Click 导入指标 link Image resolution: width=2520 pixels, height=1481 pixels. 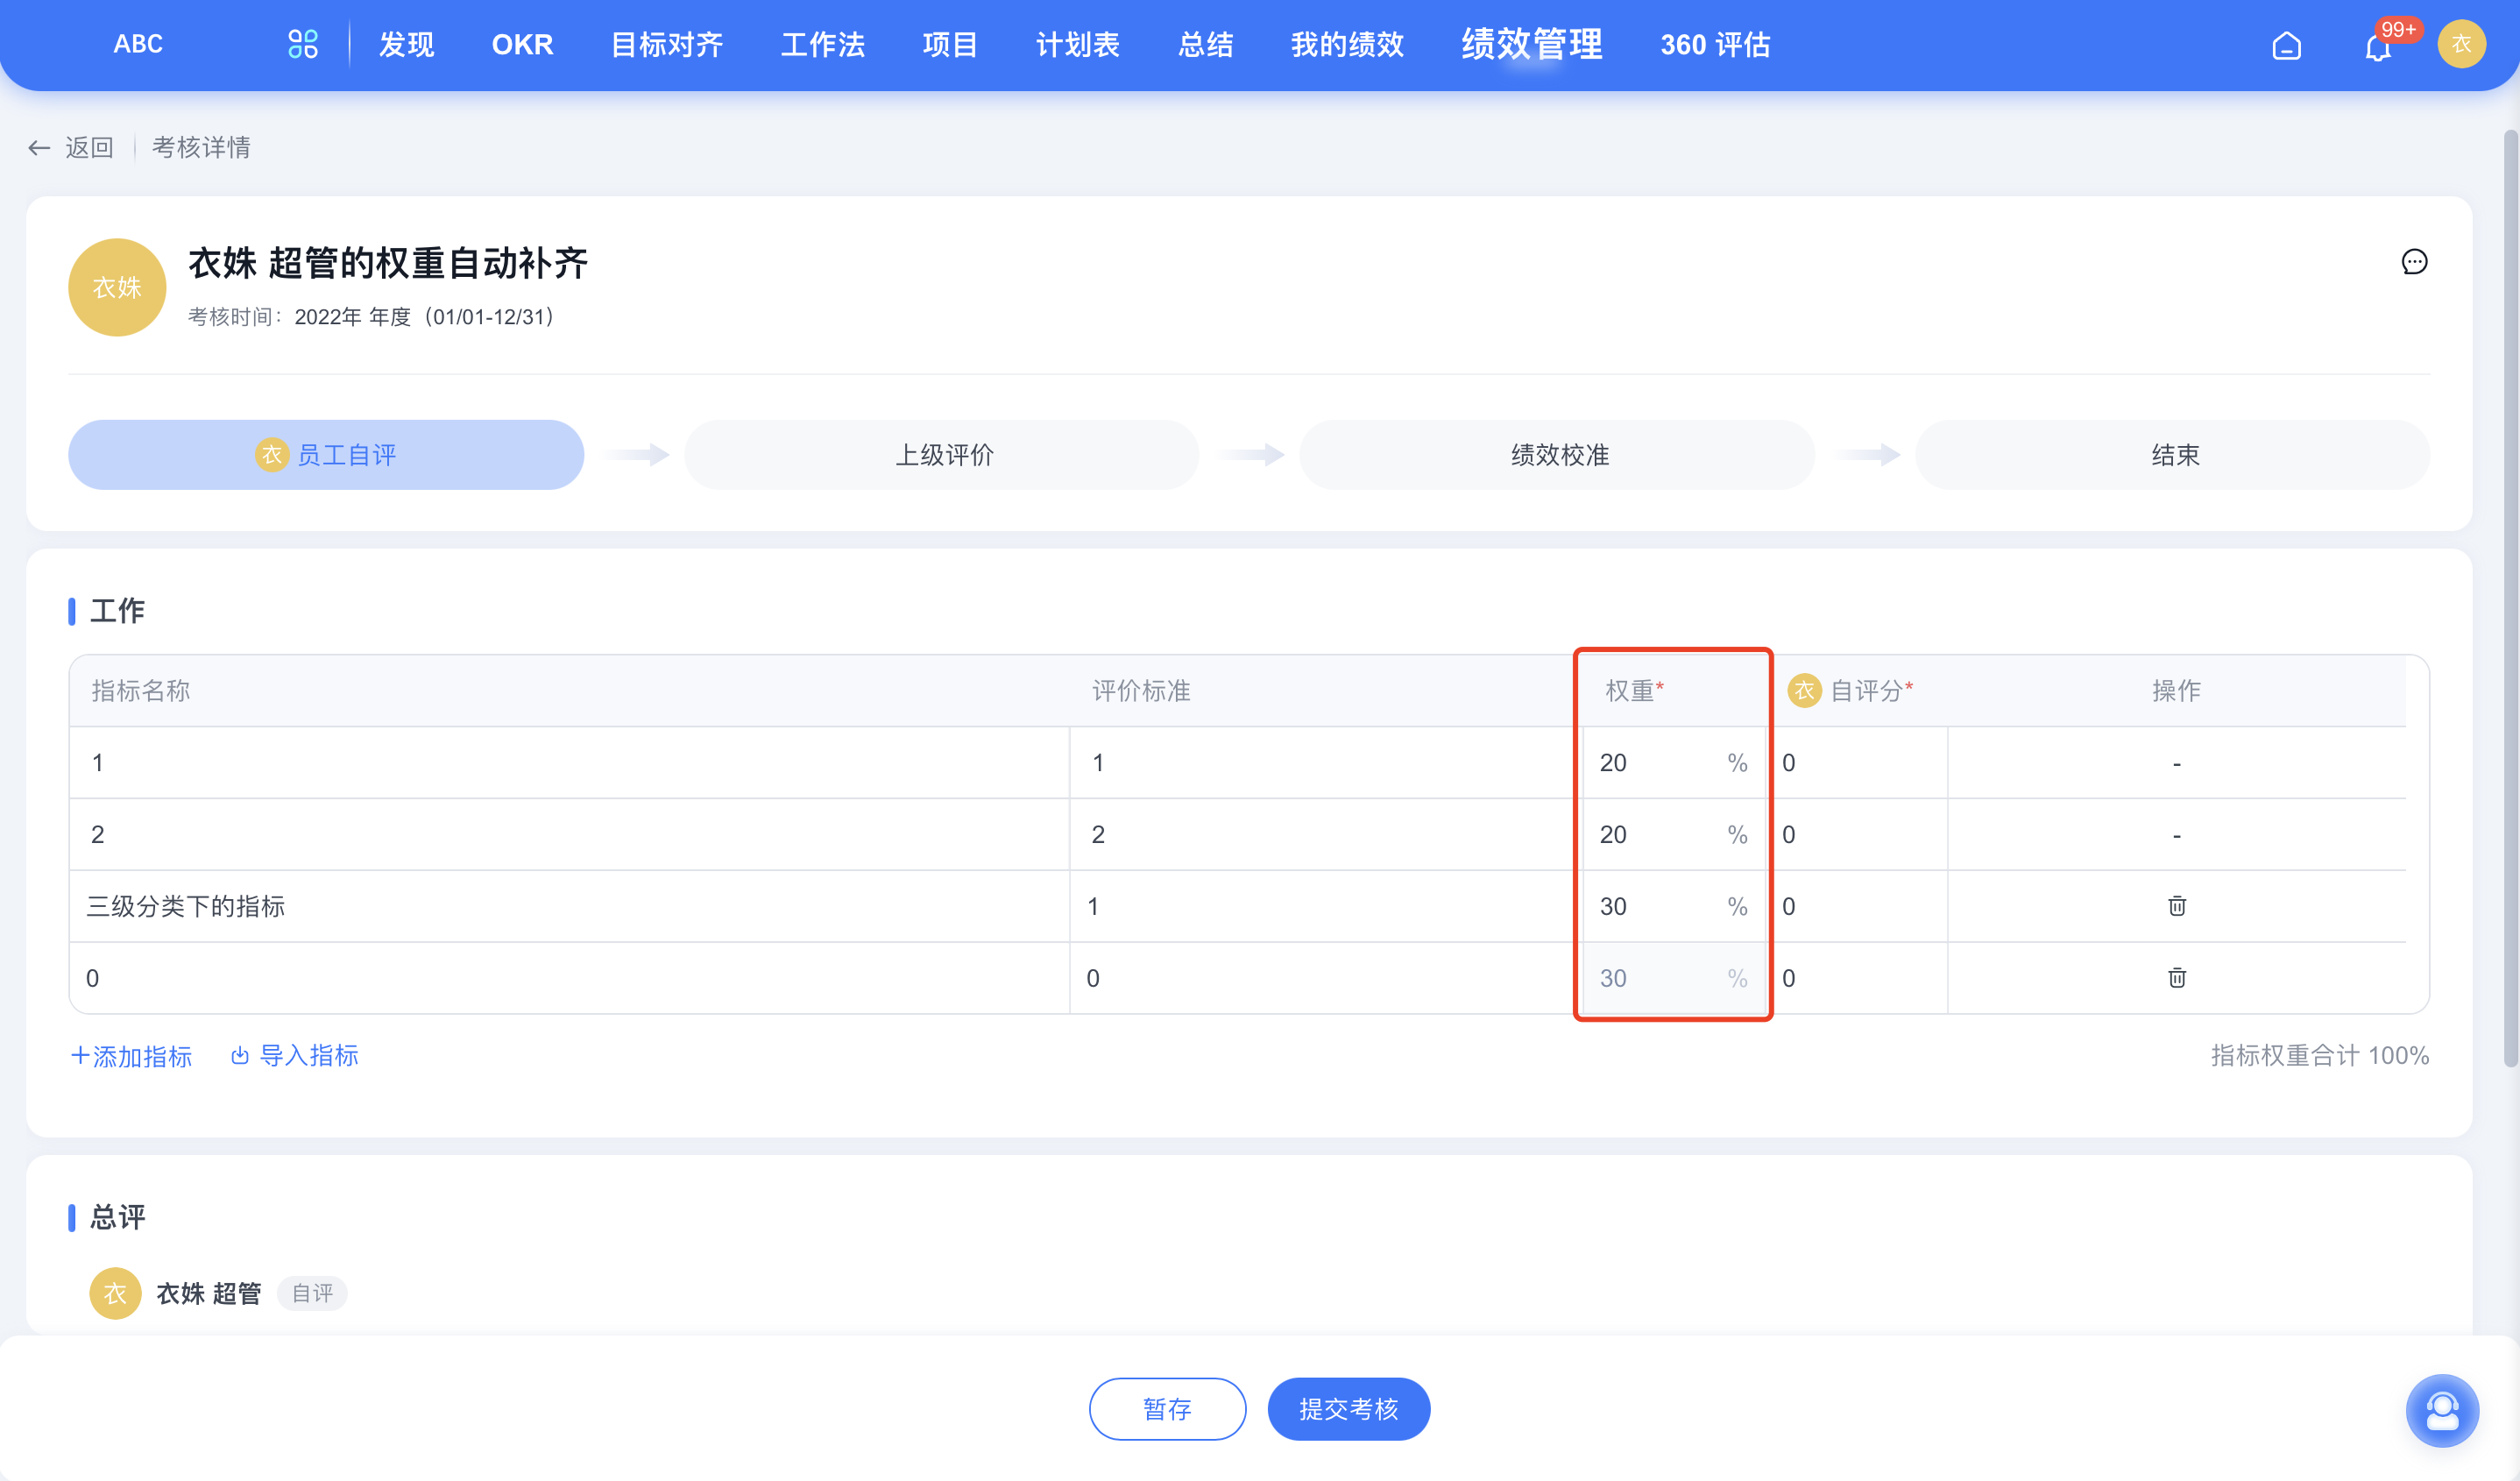pos(294,1056)
